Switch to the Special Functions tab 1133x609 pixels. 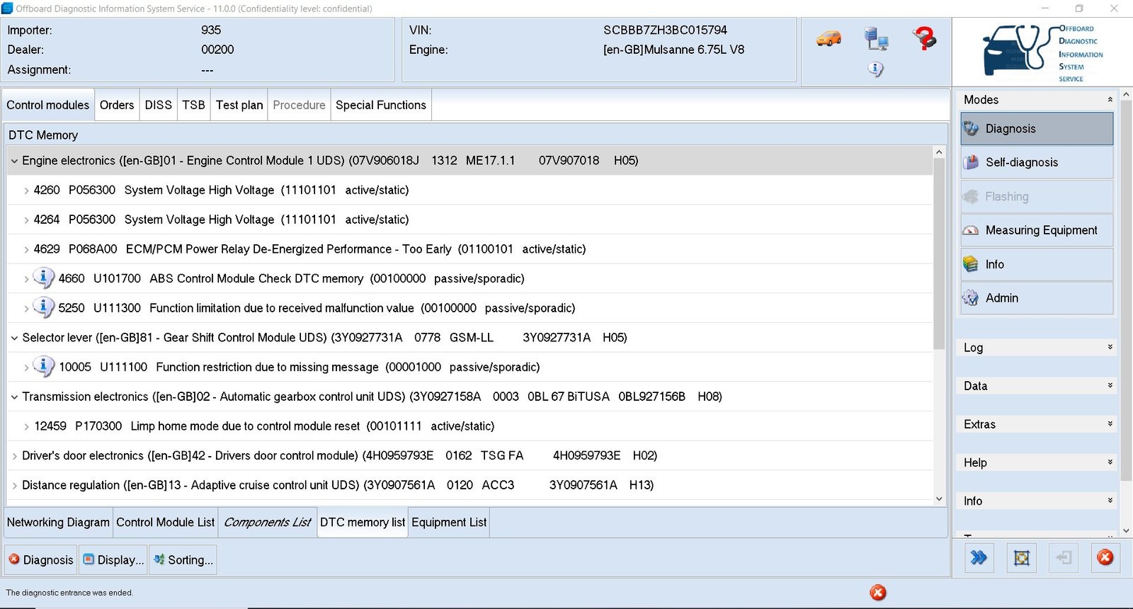click(380, 105)
